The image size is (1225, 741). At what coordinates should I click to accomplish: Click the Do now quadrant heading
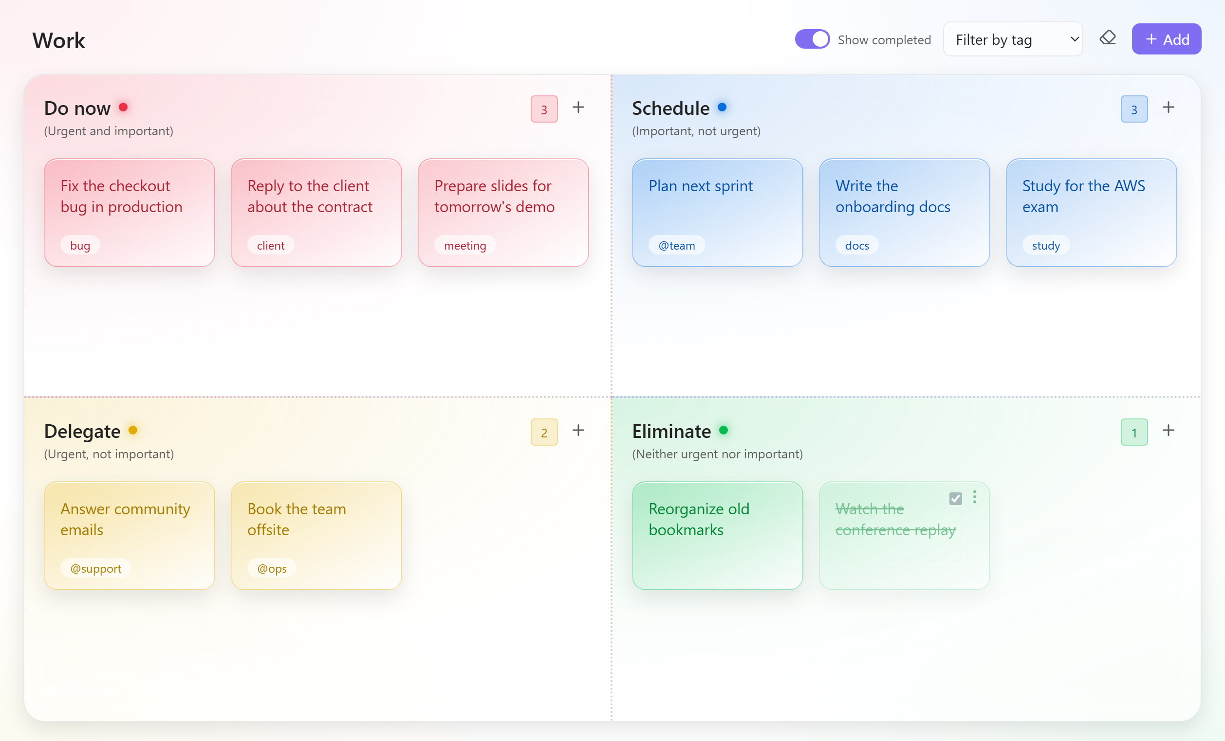click(x=77, y=108)
